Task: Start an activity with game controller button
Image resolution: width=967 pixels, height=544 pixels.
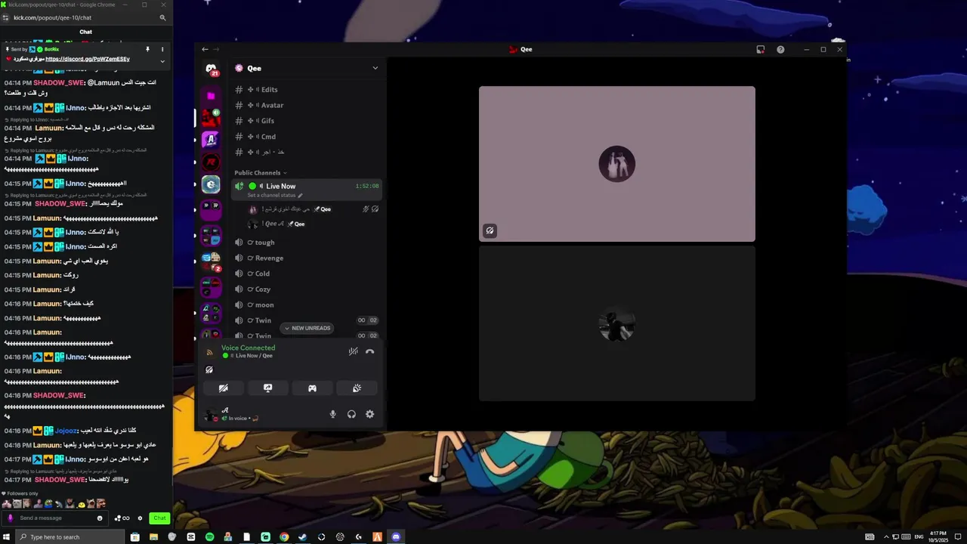Action: point(312,388)
